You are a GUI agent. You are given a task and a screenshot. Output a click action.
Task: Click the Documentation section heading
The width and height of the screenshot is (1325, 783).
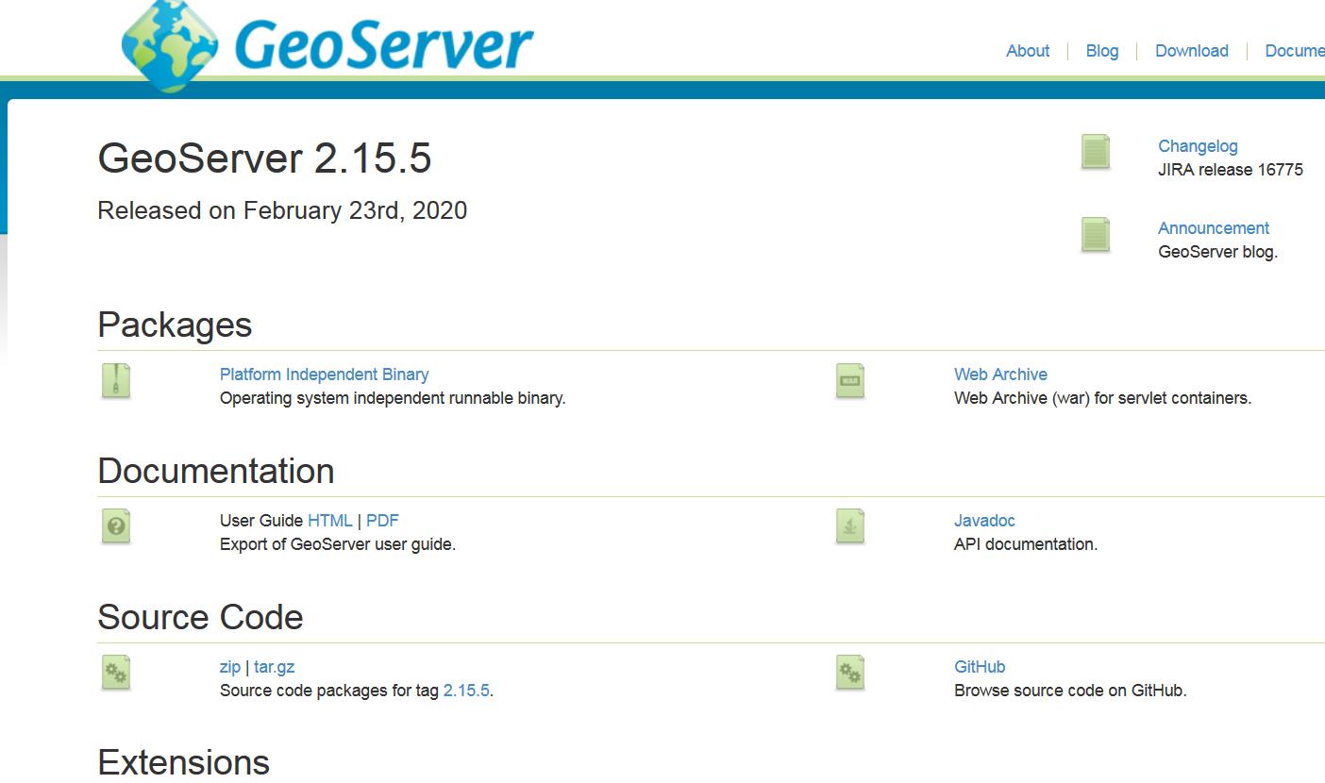click(x=216, y=471)
